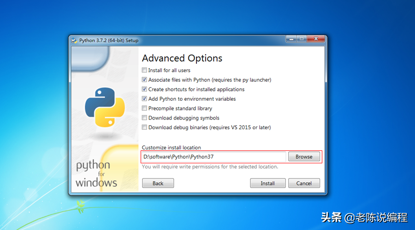This screenshot has width=415, height=230.
Task: Uncheck Add Python to environment variables
Action: tap(144, 99)
